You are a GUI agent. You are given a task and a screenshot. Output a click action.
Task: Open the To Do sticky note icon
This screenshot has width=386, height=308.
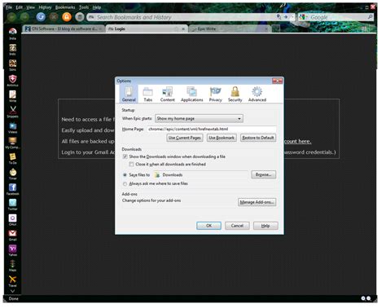[12, 158]
